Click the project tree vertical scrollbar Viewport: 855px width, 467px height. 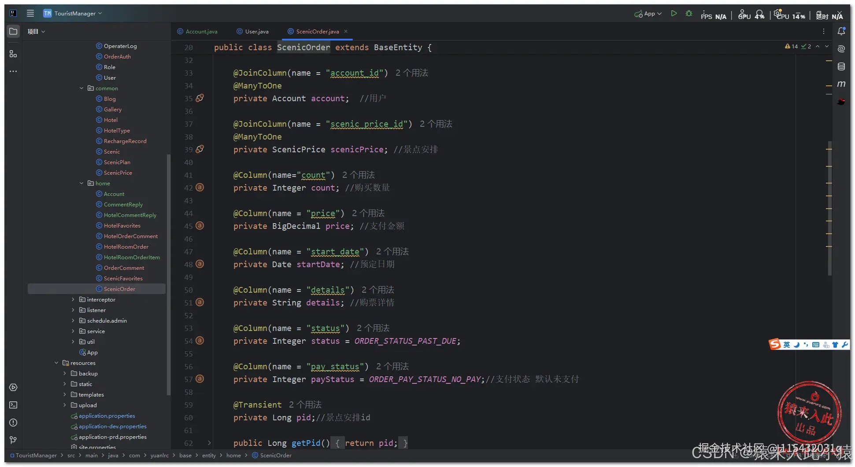pyautogui.click(x=168, y=275)
